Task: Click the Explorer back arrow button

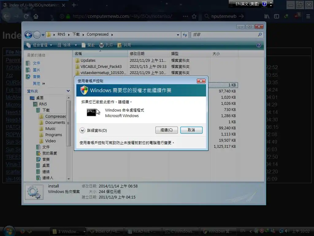Action: click(28, 35)
